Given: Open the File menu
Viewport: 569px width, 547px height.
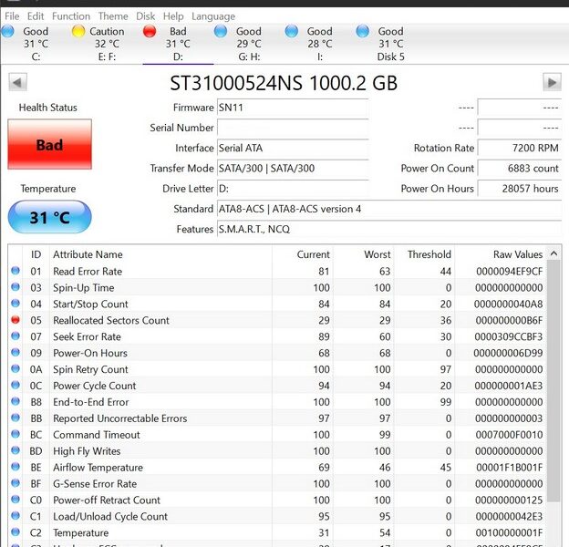Looking at the screenshot, I should pyautogui.click(x=12, y=16).
